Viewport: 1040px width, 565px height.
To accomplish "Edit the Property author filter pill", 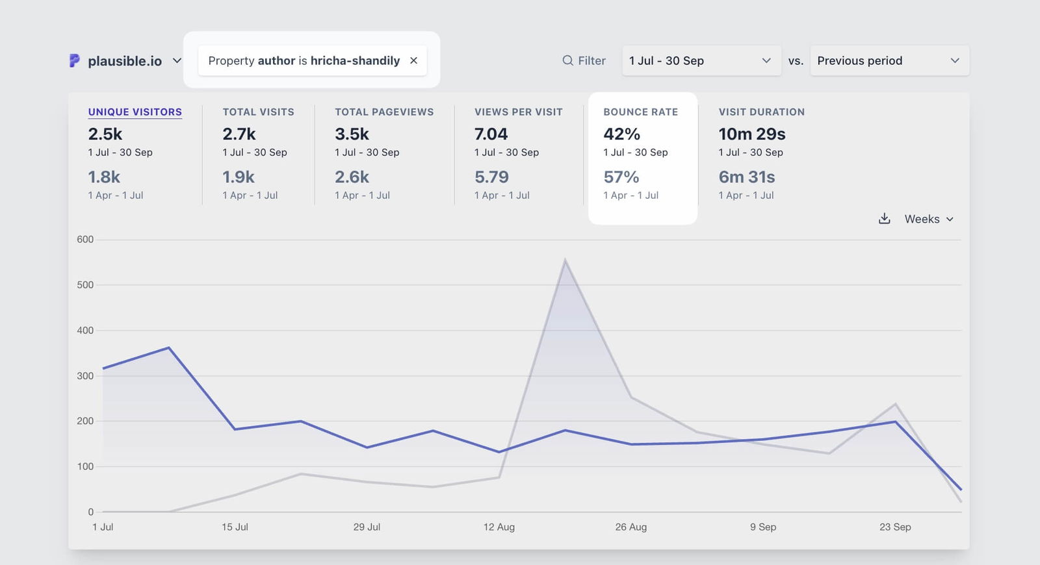I will tap(304, 60).
